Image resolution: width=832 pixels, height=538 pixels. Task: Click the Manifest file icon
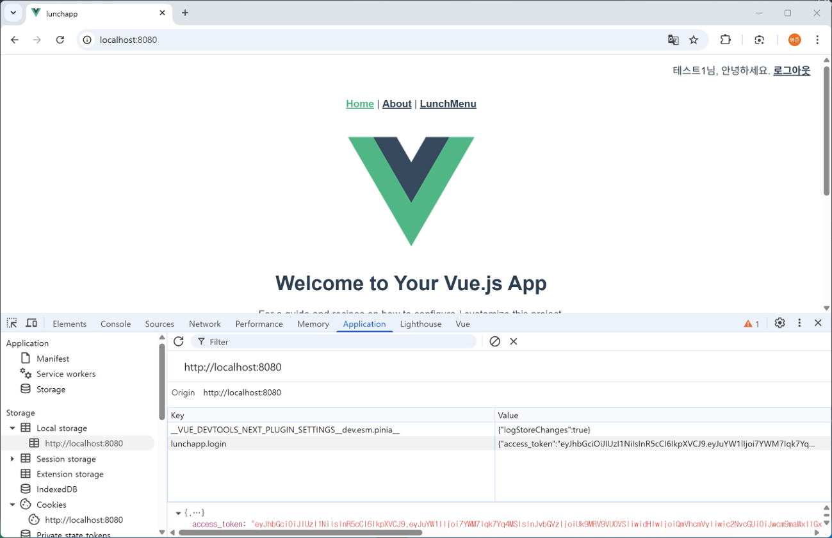[26, 359]
